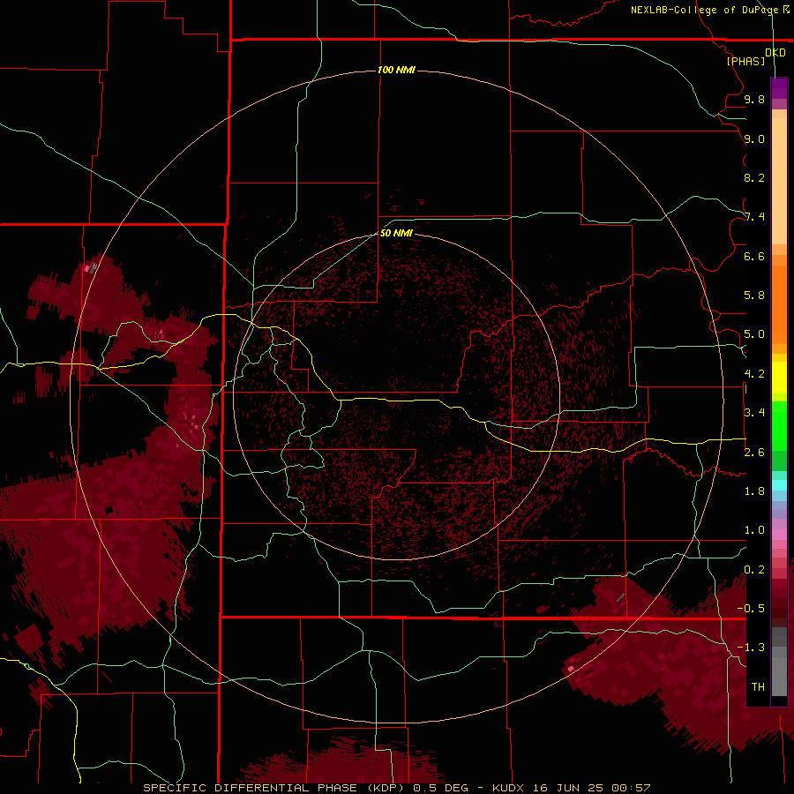Pick the gray segment near TH

(779, 677)
